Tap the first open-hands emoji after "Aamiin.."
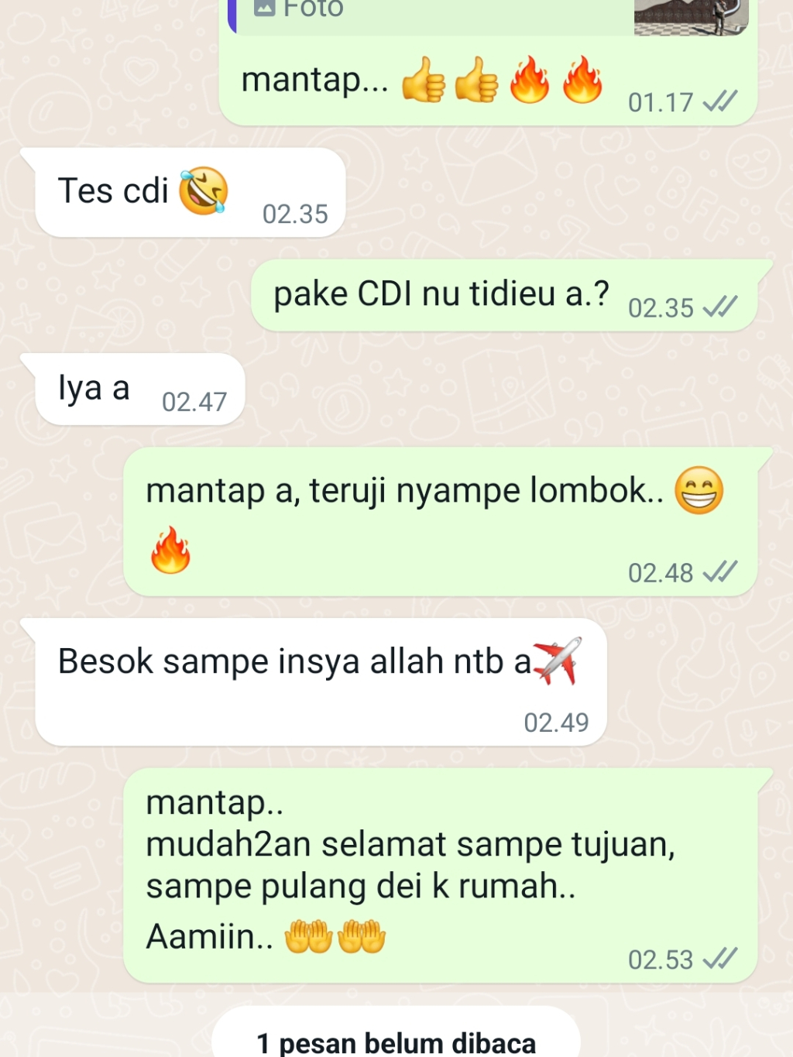Viewport: 793px width, 1057px height. [x=308, y=936]
